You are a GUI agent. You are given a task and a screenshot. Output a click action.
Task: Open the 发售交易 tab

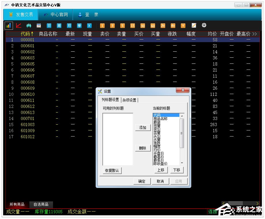(21, 15)
